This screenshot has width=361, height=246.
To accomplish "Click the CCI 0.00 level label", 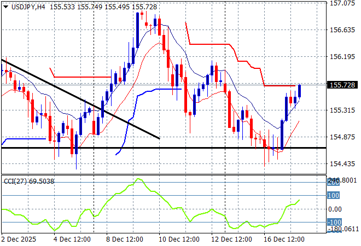I will 335,209.
